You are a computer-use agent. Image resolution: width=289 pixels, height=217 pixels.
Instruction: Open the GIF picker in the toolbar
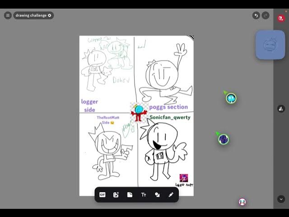[x=103, y=195]
